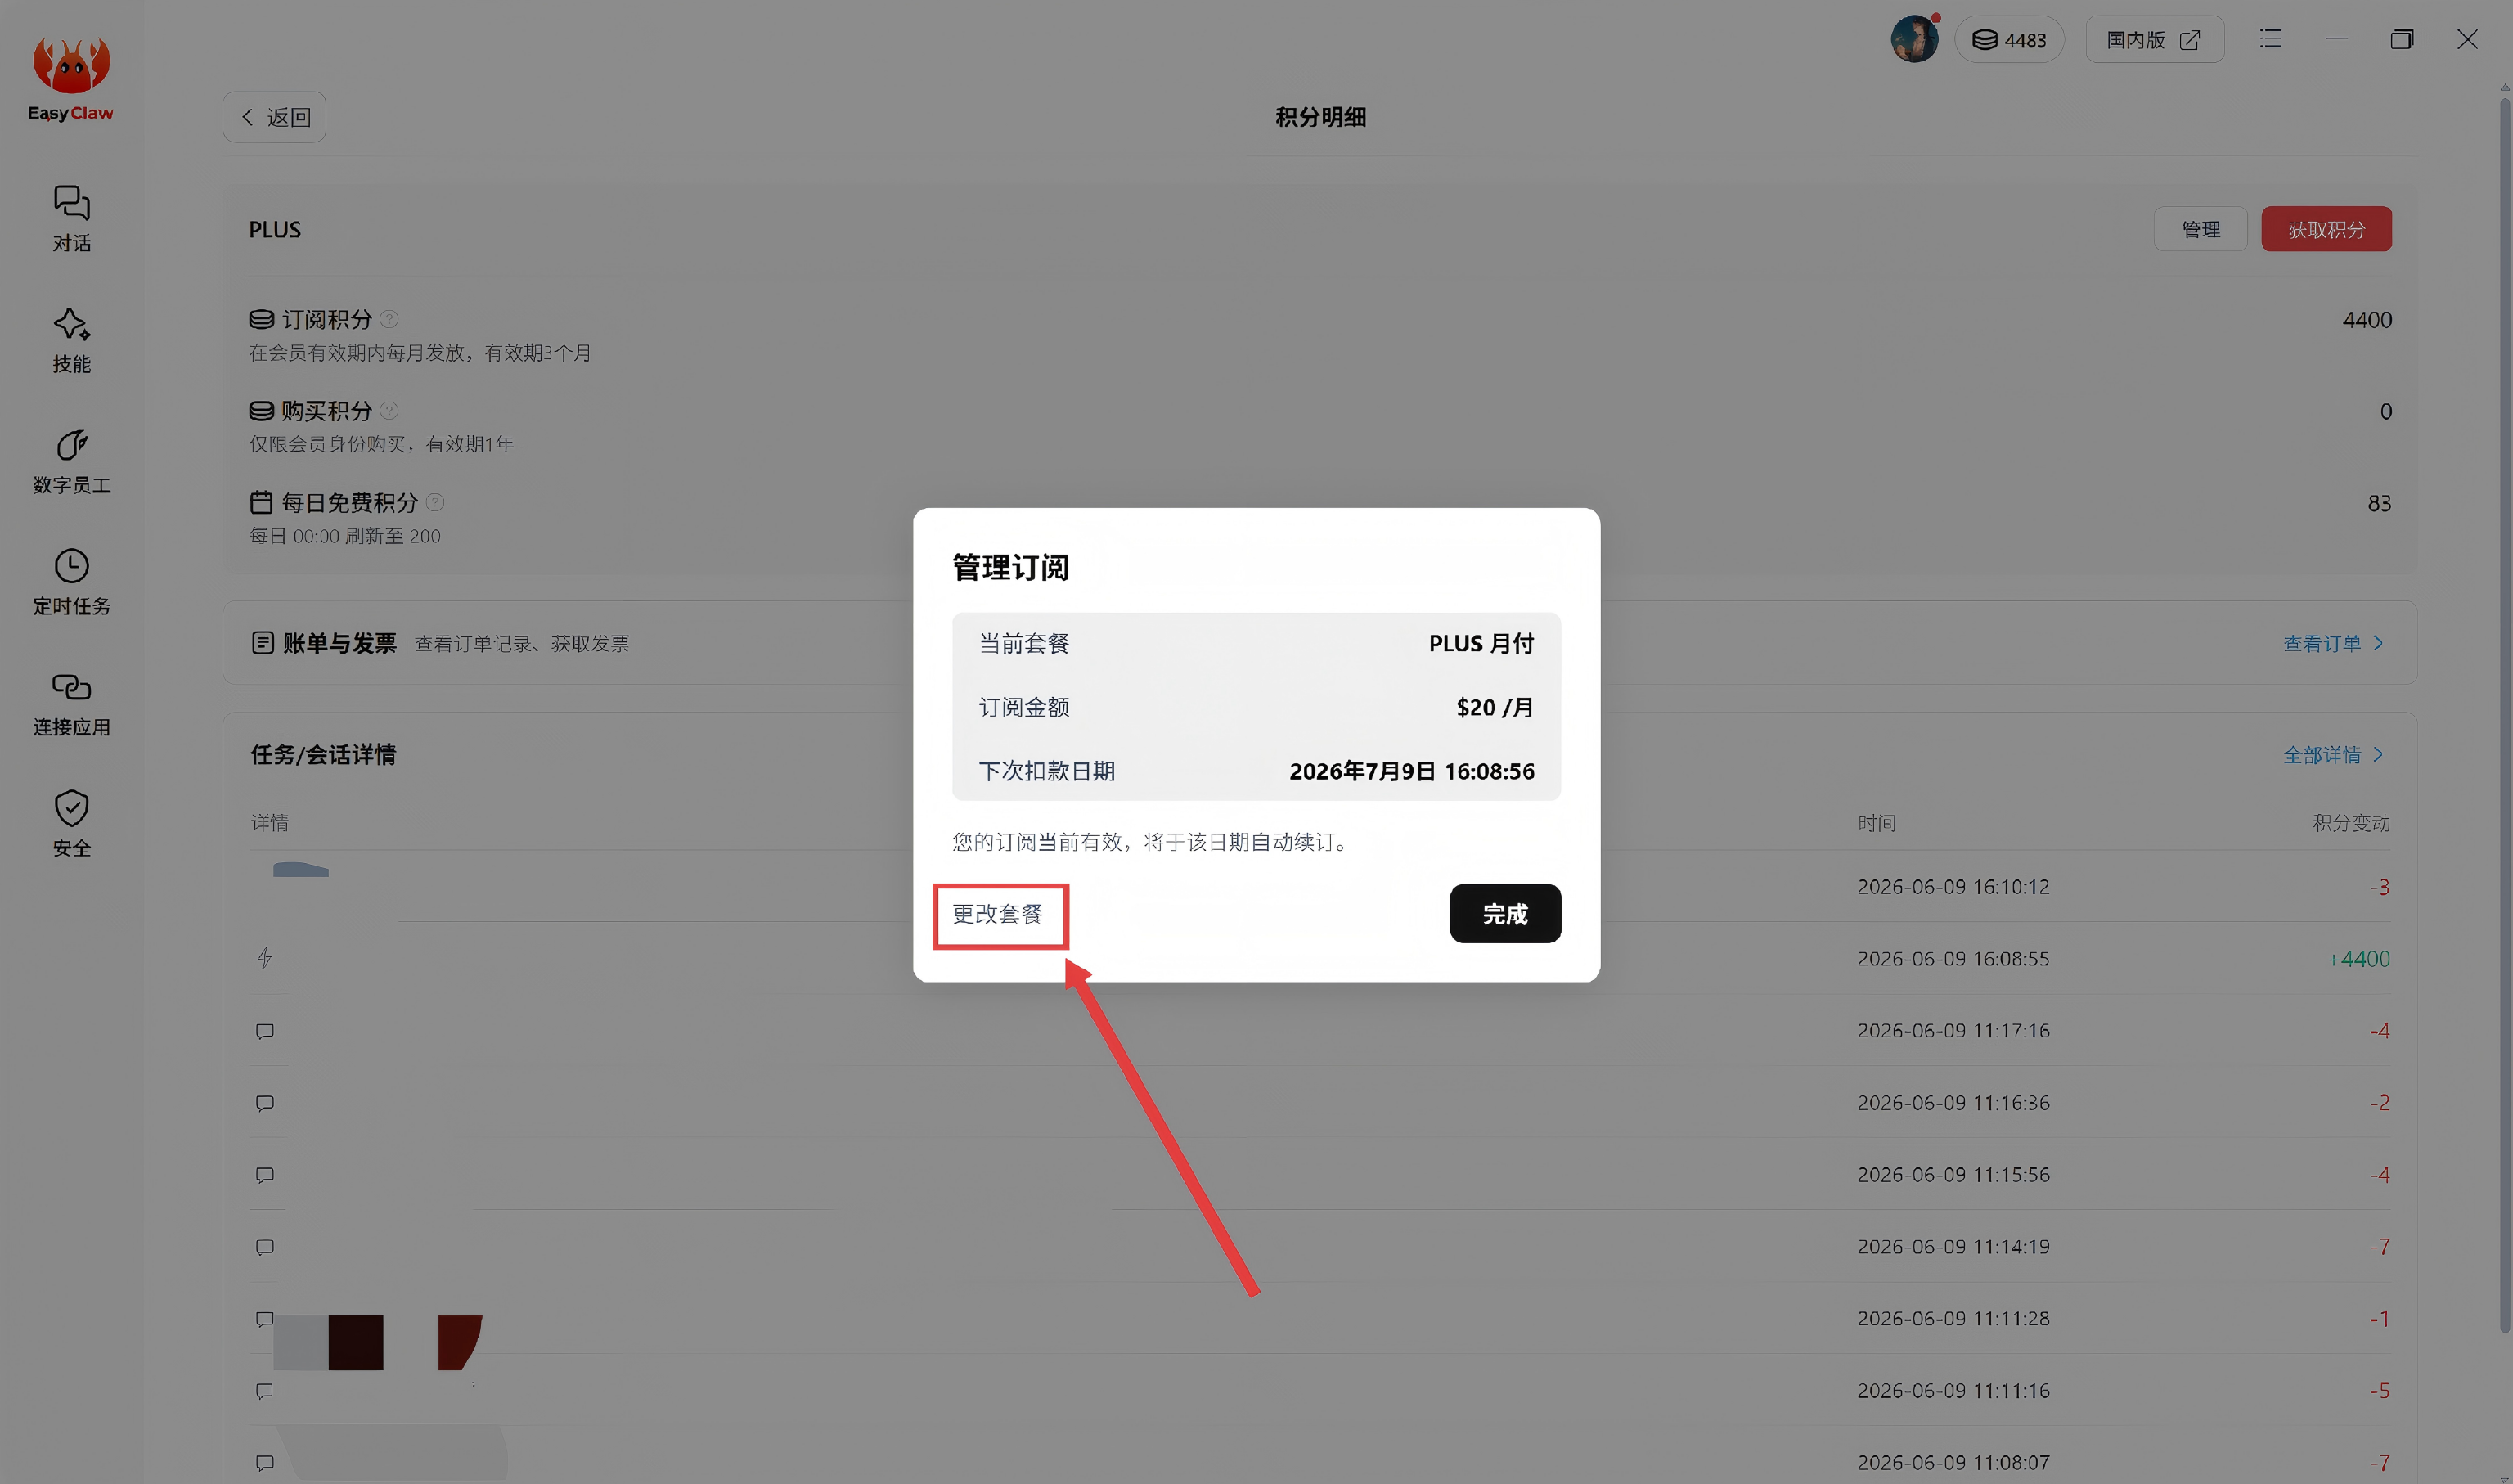Click the 任务/会话详情 section heading

click(323, 755)
